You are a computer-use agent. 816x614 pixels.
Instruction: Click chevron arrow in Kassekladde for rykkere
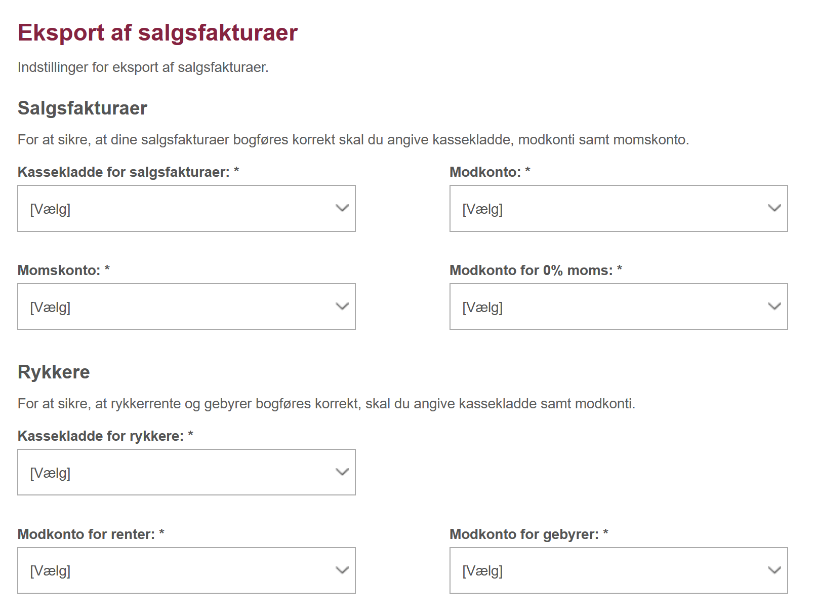point(342,472)
